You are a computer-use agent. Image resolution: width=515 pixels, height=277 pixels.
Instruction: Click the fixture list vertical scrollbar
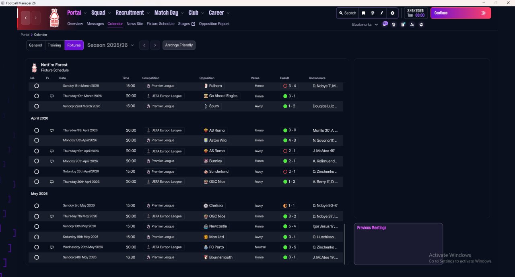[x=344, y=244]
